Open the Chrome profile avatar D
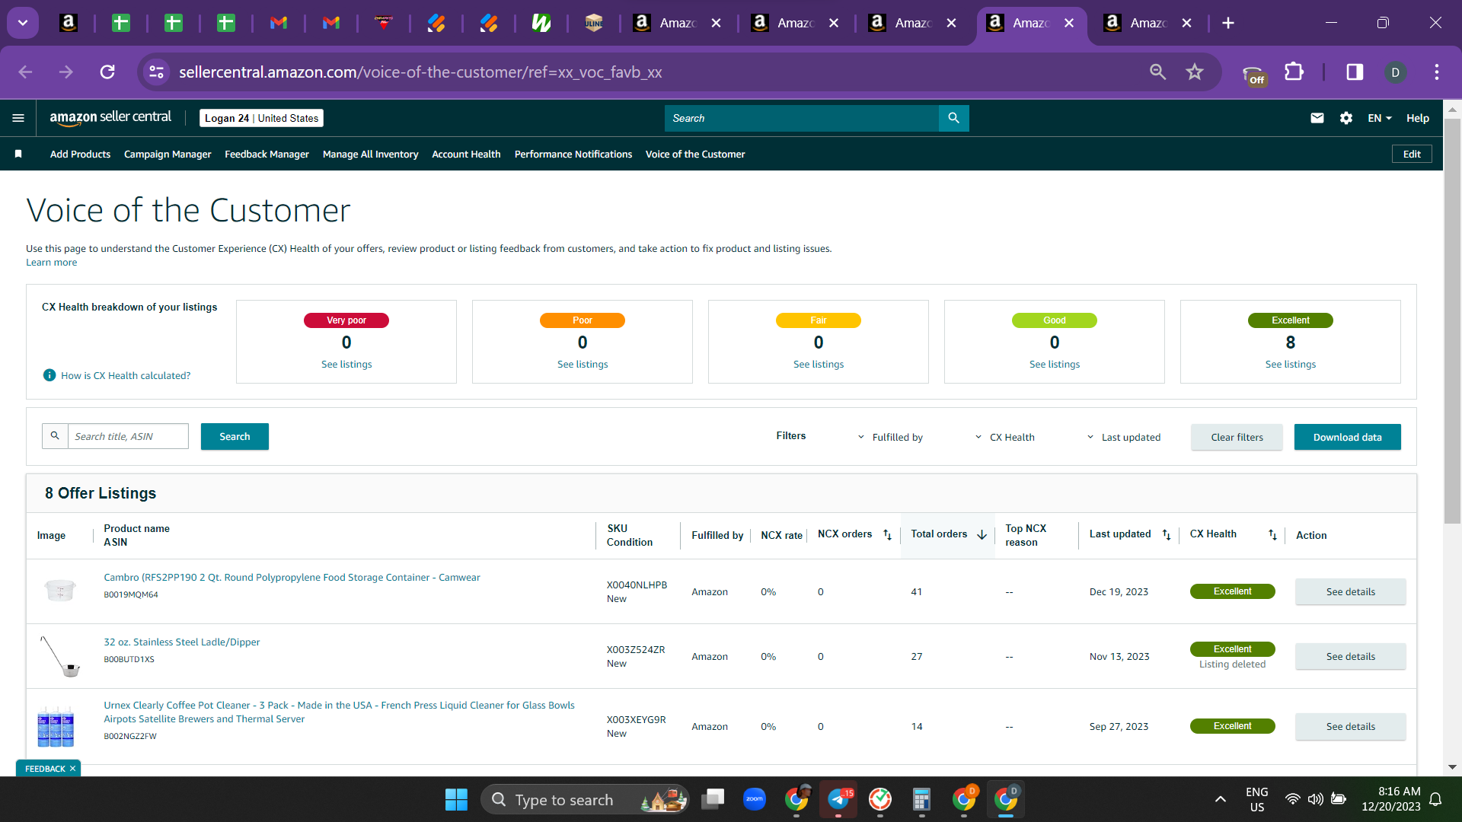Screen dimensions: 1462x822 pos(1395,72)
